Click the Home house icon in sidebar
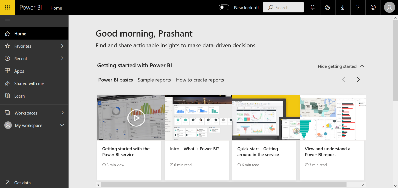 [x=7, y=34]
